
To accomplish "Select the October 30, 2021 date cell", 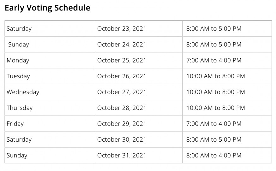I will tap(138, 139).
